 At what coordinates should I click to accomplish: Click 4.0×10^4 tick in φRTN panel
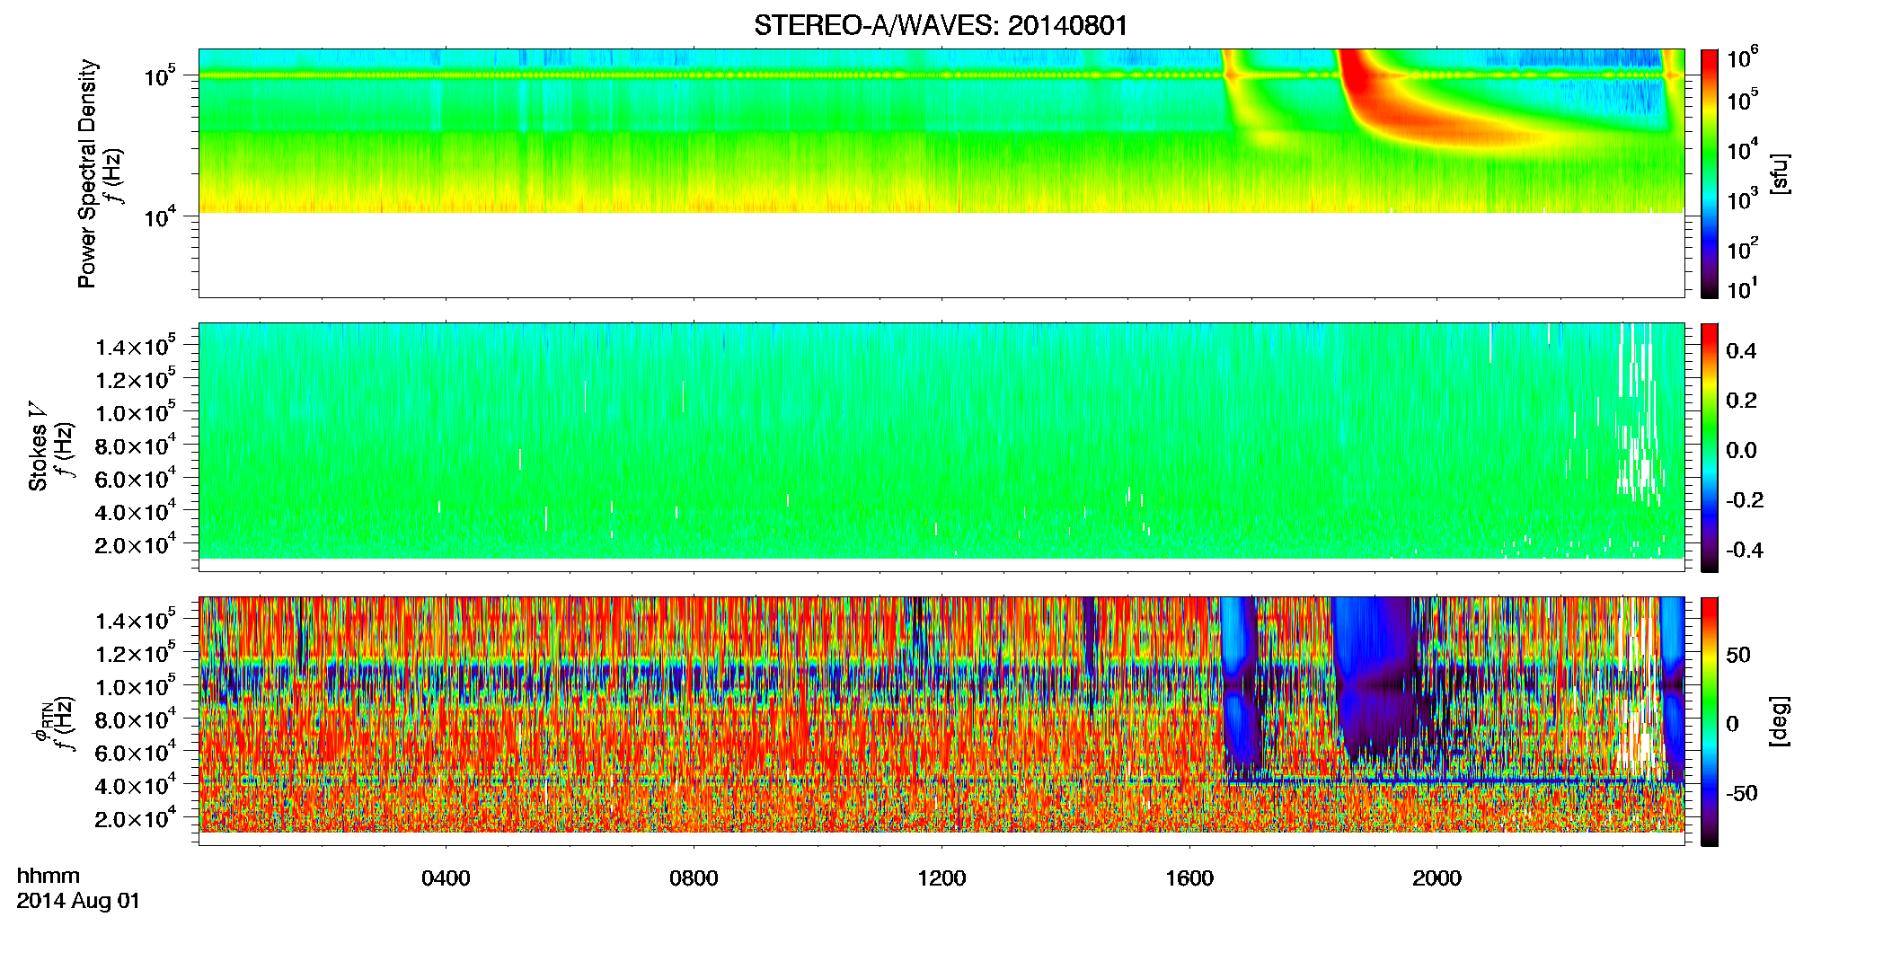(x=136, y=785)
